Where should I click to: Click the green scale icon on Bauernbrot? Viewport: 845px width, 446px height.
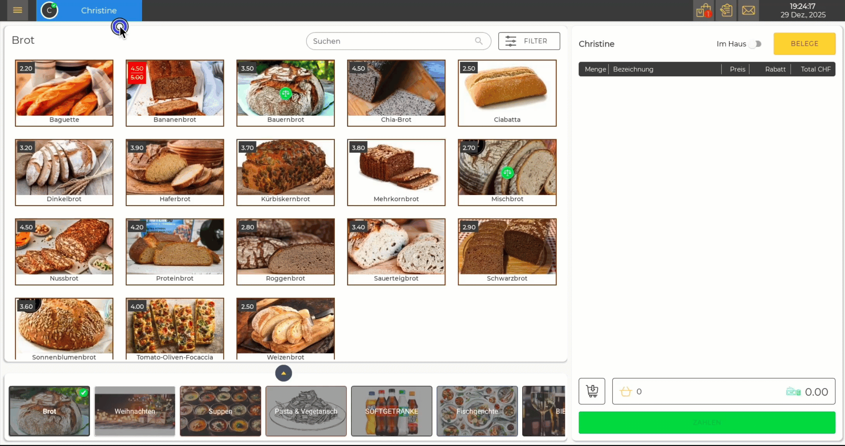[286, 93]
